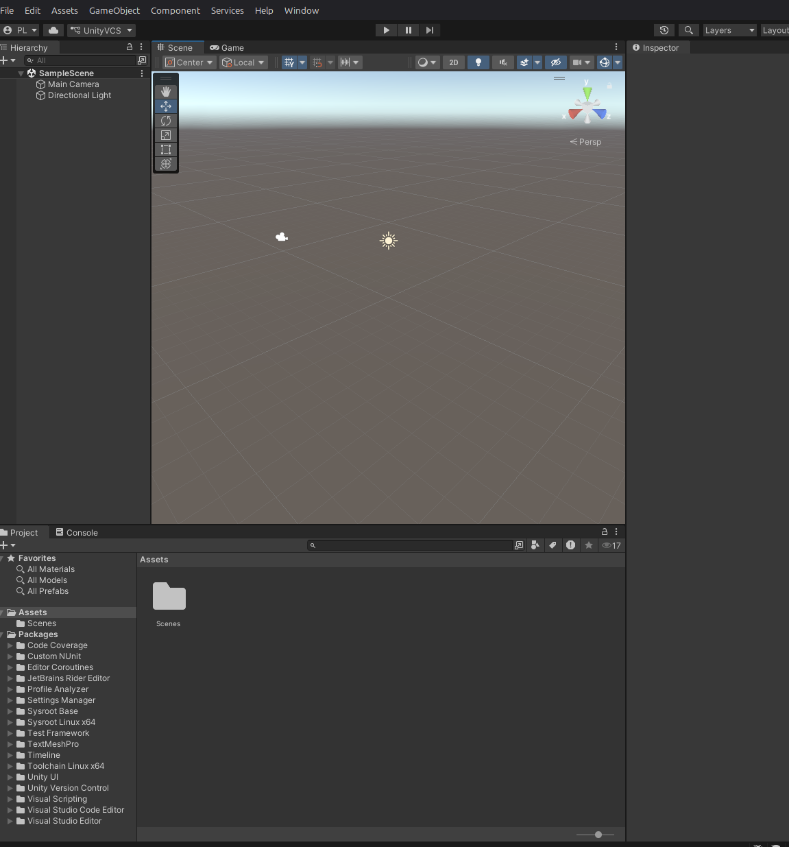Expand the Code Coverage package
This screenshot has width=789, height=847.
click(x=10, y=645)
